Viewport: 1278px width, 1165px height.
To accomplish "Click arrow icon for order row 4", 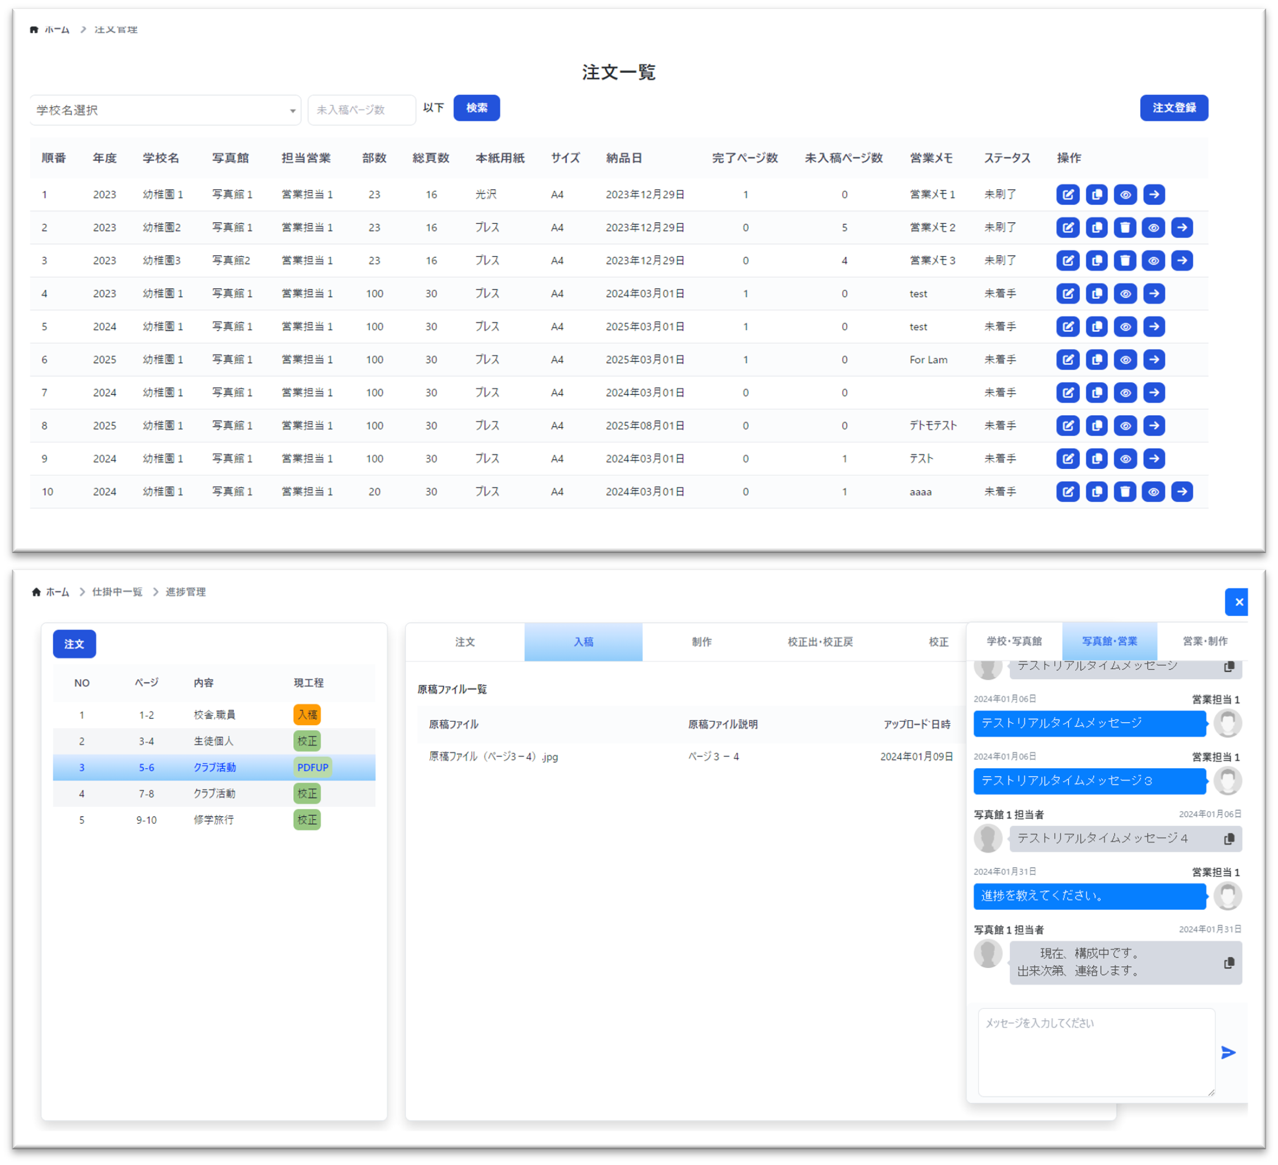I will coord(1154,293).
